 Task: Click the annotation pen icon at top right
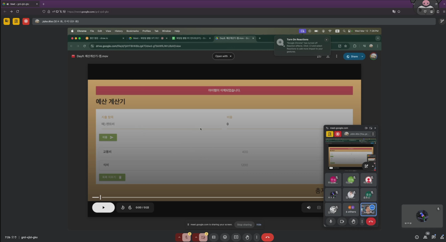(x=442, y=21)
